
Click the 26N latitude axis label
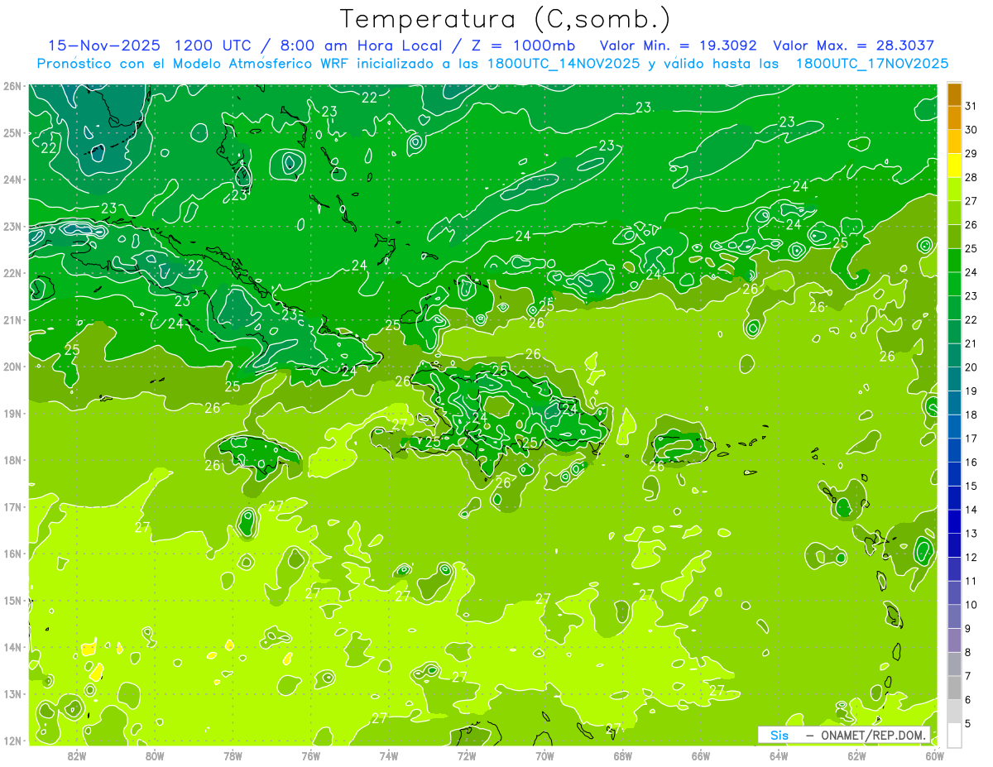coord(12,86)
